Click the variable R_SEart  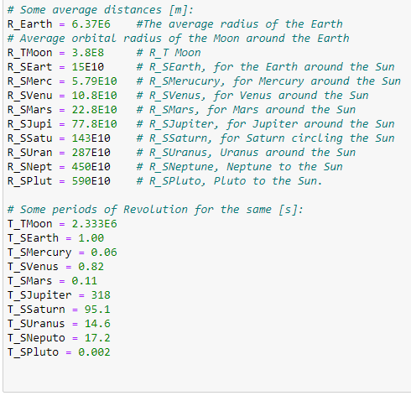tap(29, 67)
